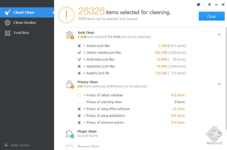Enable Privacy of visited websites checkbox
Screen dimensions: 227x150
[79, 95]
